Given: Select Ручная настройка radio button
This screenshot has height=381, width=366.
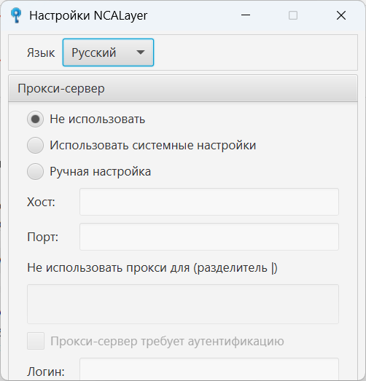Looking at the screenshot, I should [x=35, y=171].
